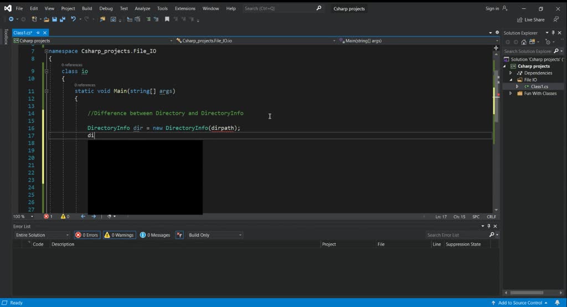Click the bookmark icon in the toolbar

click(167, 19)
